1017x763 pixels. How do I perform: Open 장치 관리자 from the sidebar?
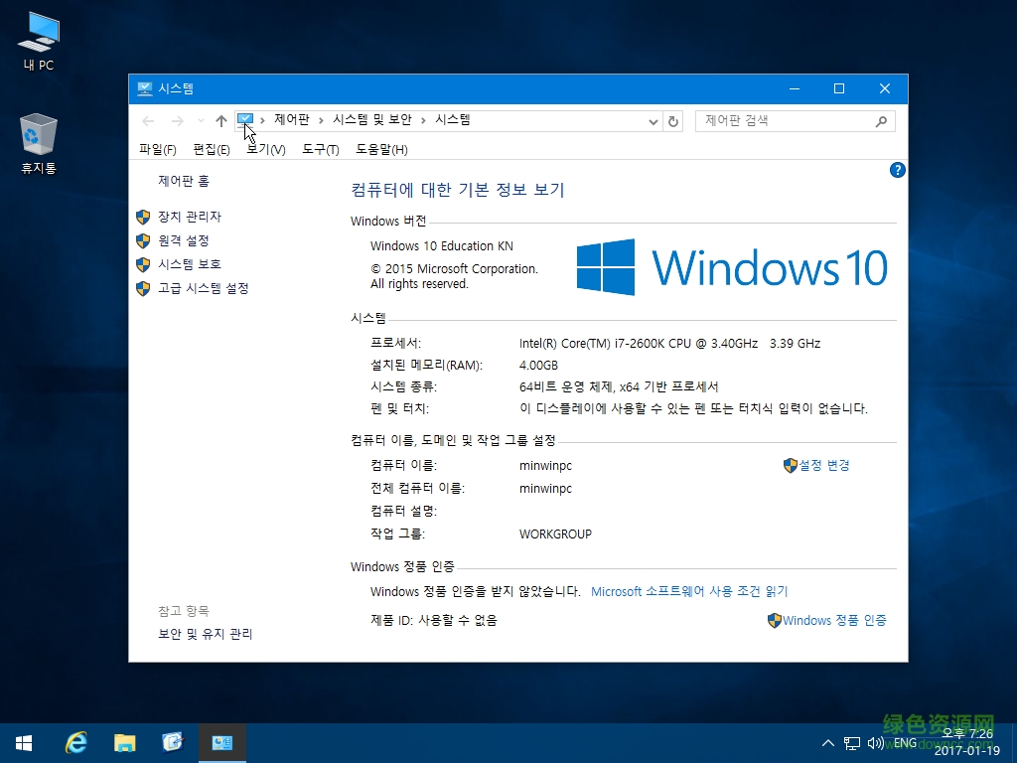pos(189,217)
